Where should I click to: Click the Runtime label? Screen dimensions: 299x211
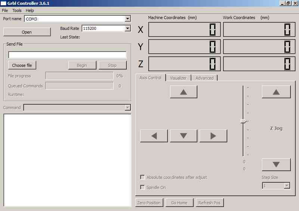16,94
